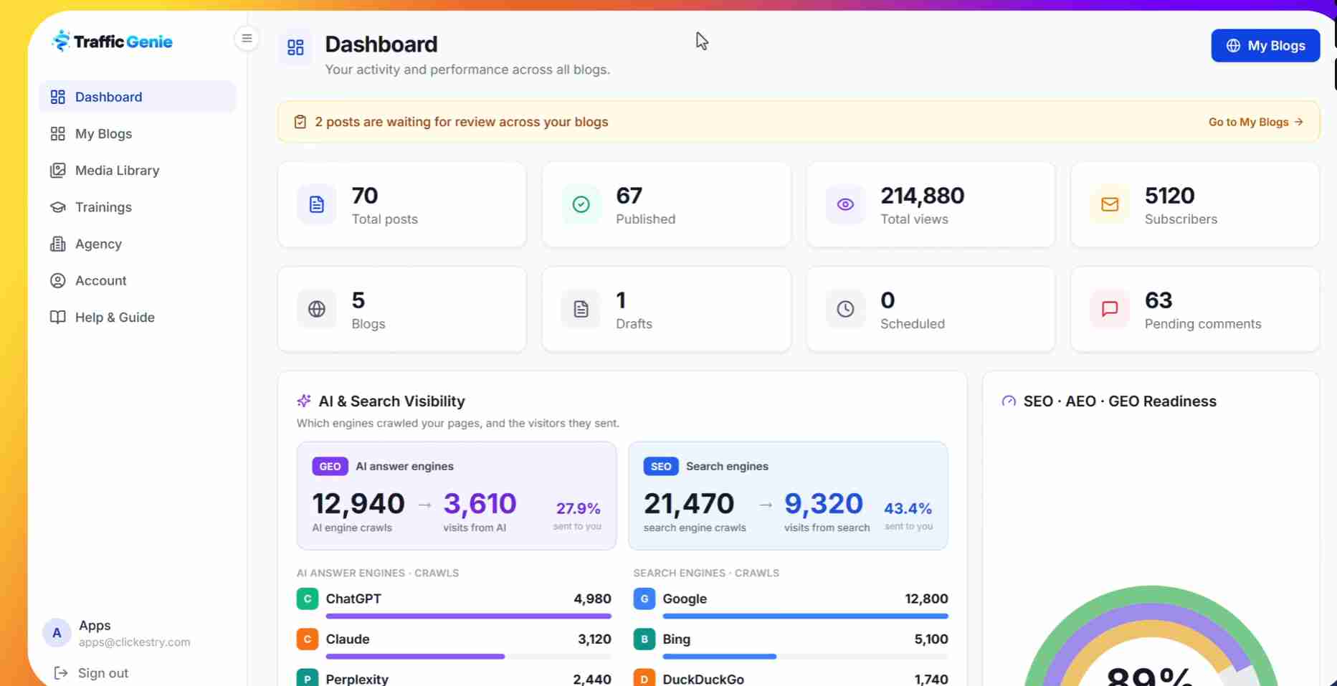Follow the Go to My Blogs link
Viewport: 1337px width, 686px height.
pos(1256,122)
